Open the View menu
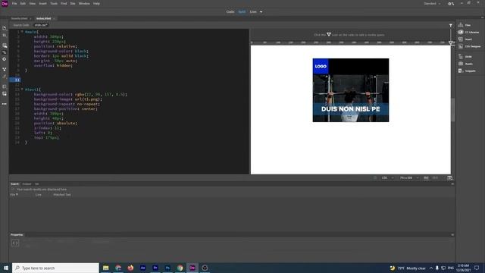 click(32, 3)
